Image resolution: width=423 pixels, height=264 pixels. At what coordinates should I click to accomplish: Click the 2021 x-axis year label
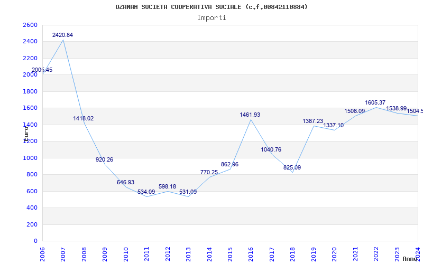click(355, 254)
